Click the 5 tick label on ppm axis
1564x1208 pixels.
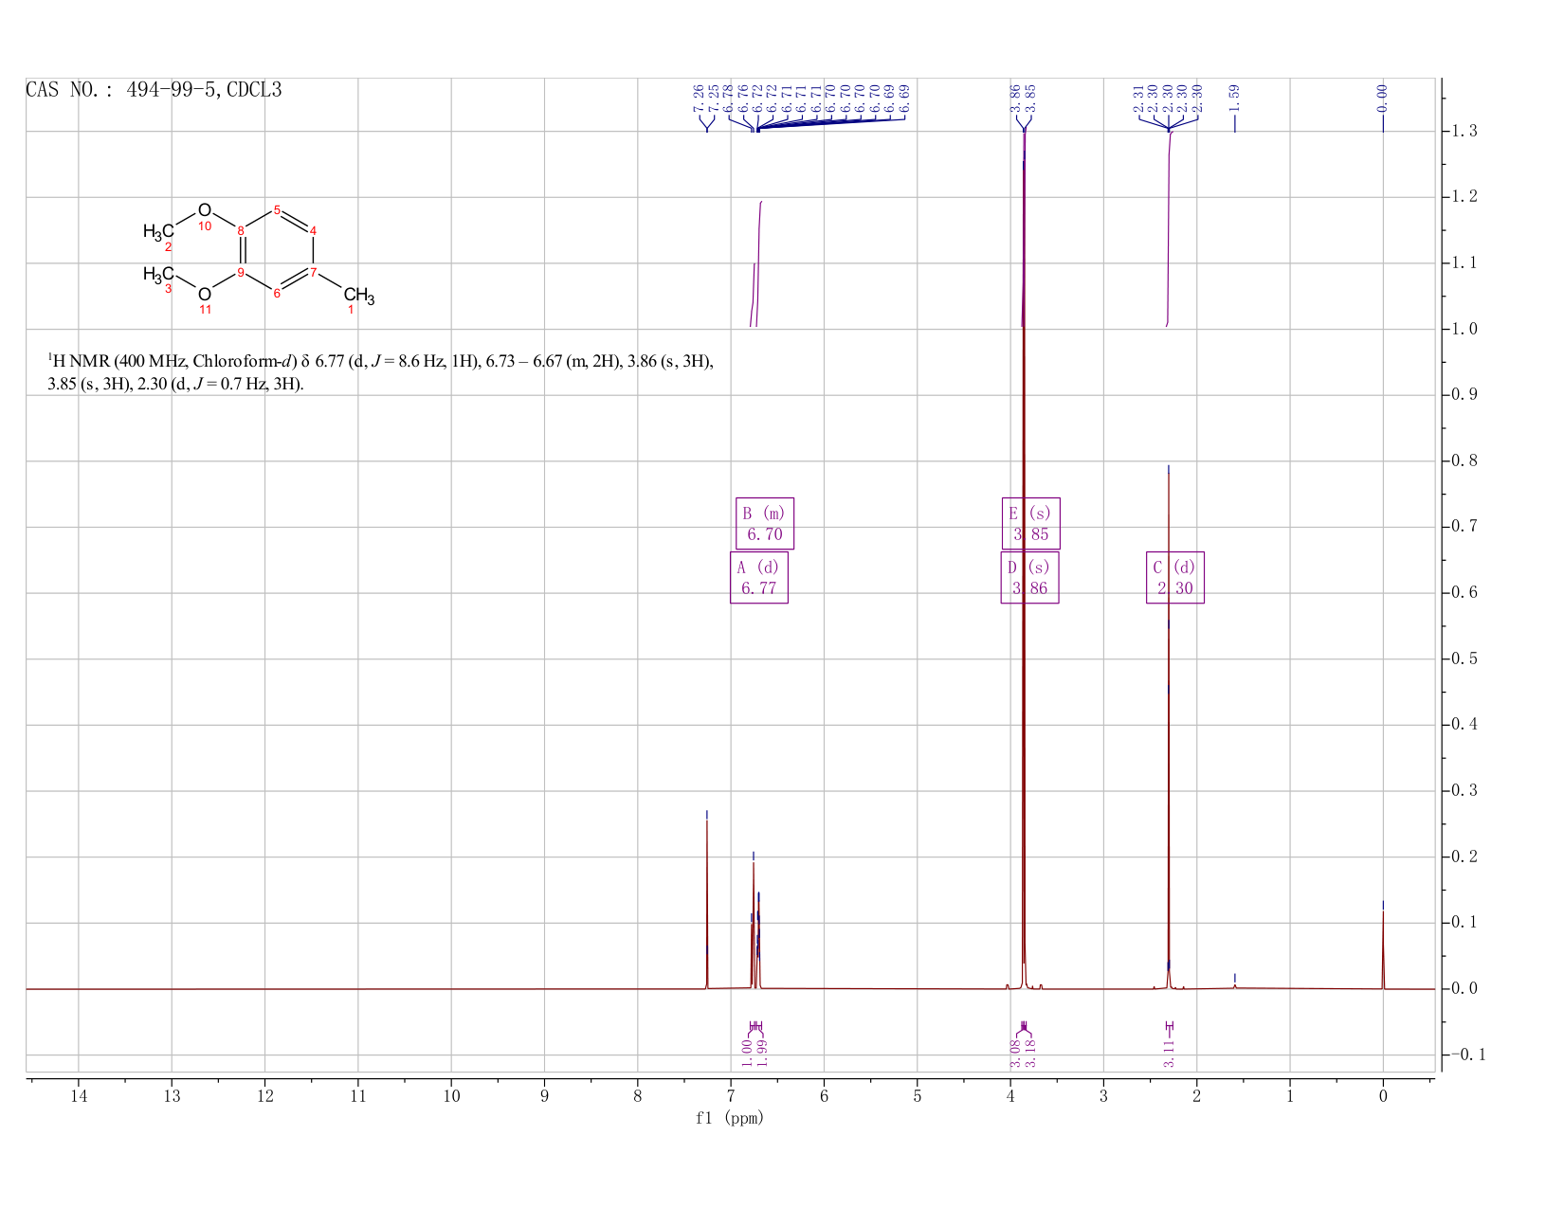pyautogui.click(x=918, y=1096)
